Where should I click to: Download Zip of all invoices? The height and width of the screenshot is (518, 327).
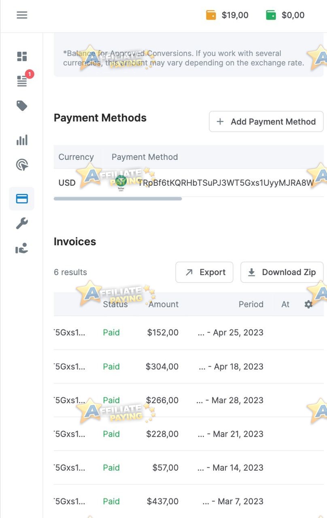click(282, 272)
